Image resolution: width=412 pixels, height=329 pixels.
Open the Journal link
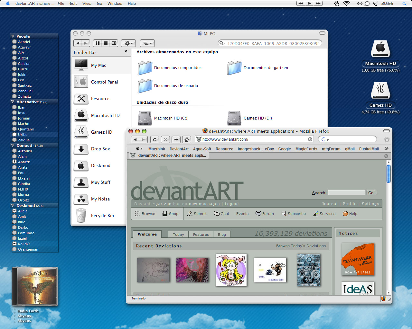(x=330, y=204)
